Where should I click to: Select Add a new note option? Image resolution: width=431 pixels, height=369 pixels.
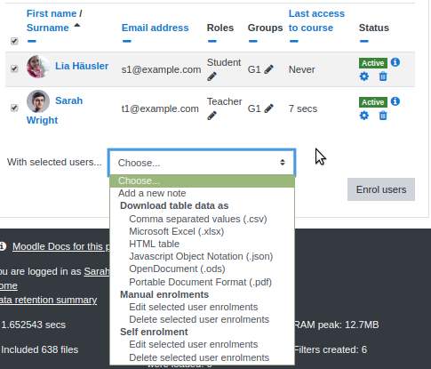(152, 193)
